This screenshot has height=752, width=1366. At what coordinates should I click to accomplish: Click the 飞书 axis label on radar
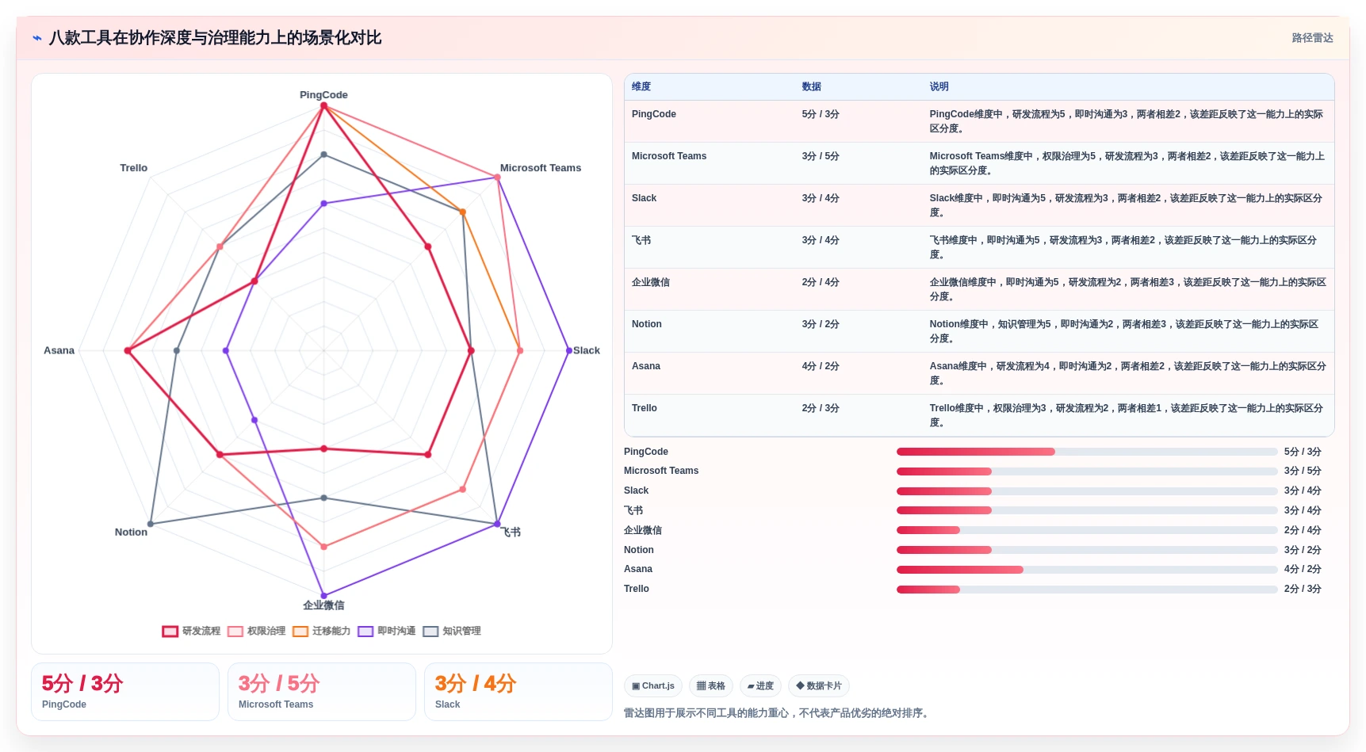511,532
